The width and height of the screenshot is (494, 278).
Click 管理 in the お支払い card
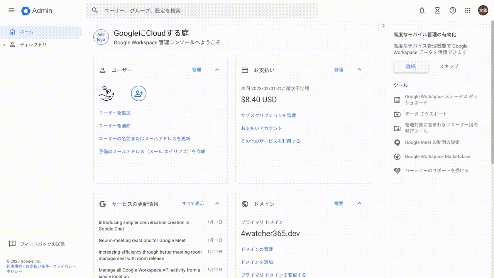click(339, 70)
